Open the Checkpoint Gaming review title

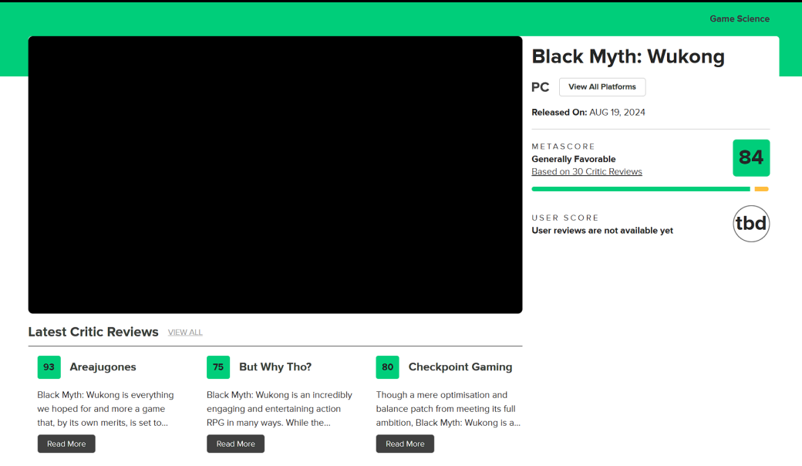point(460,367)
